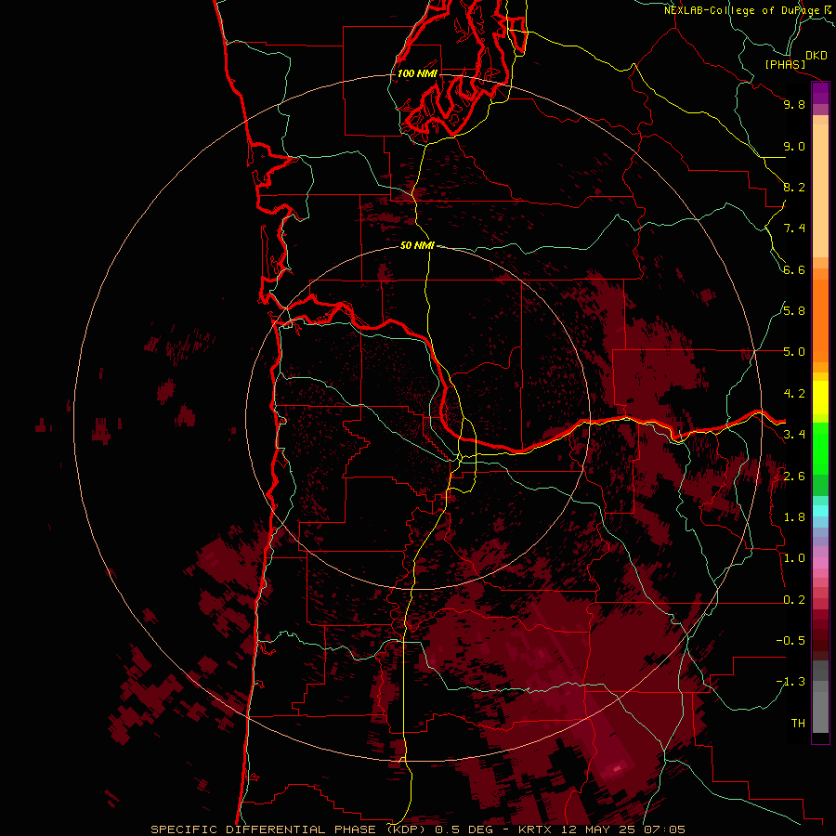Viewport: 836px width, 836px height.
Task: Click the 50 NMI range ring label
Action: click(417, 245)
